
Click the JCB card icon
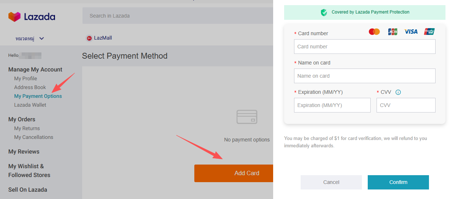(392, 32)
